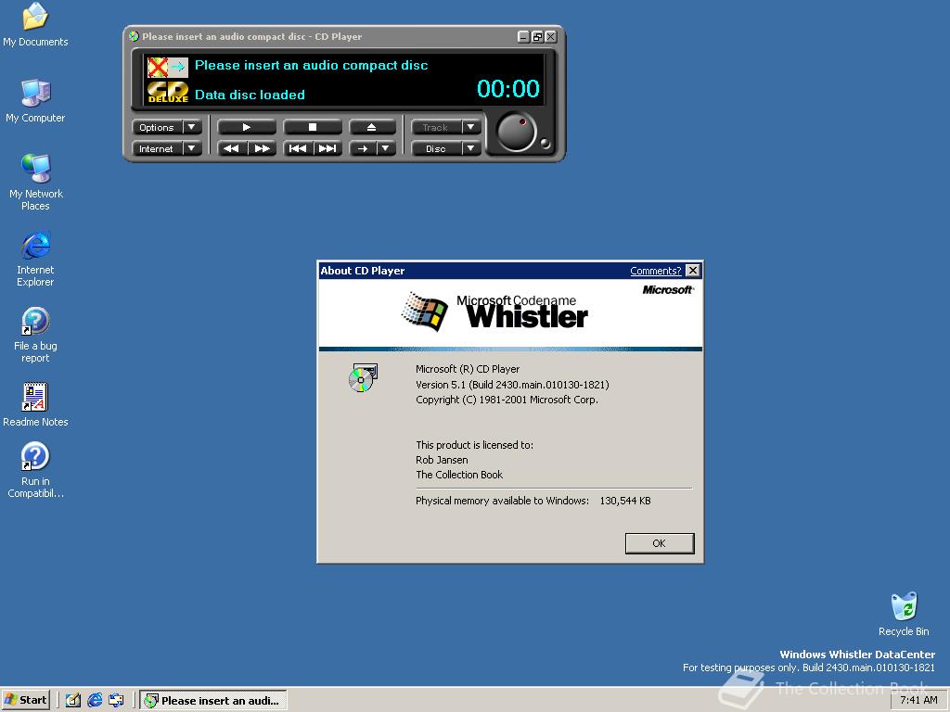The image size is (950, 712).
Task: Eject the disc in CD Player
Action: [372, 127]
